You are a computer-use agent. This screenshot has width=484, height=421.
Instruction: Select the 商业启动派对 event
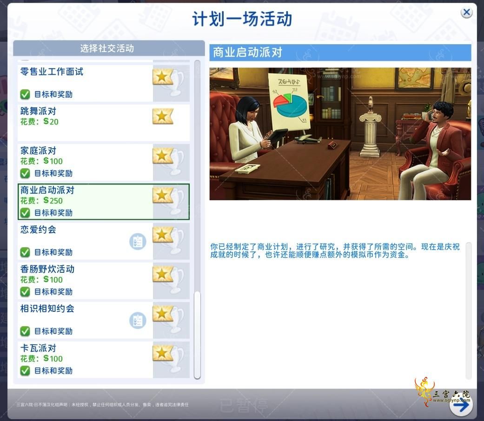(103, 202)
